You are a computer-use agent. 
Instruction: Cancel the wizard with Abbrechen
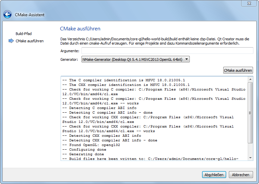tap(241, 175)
